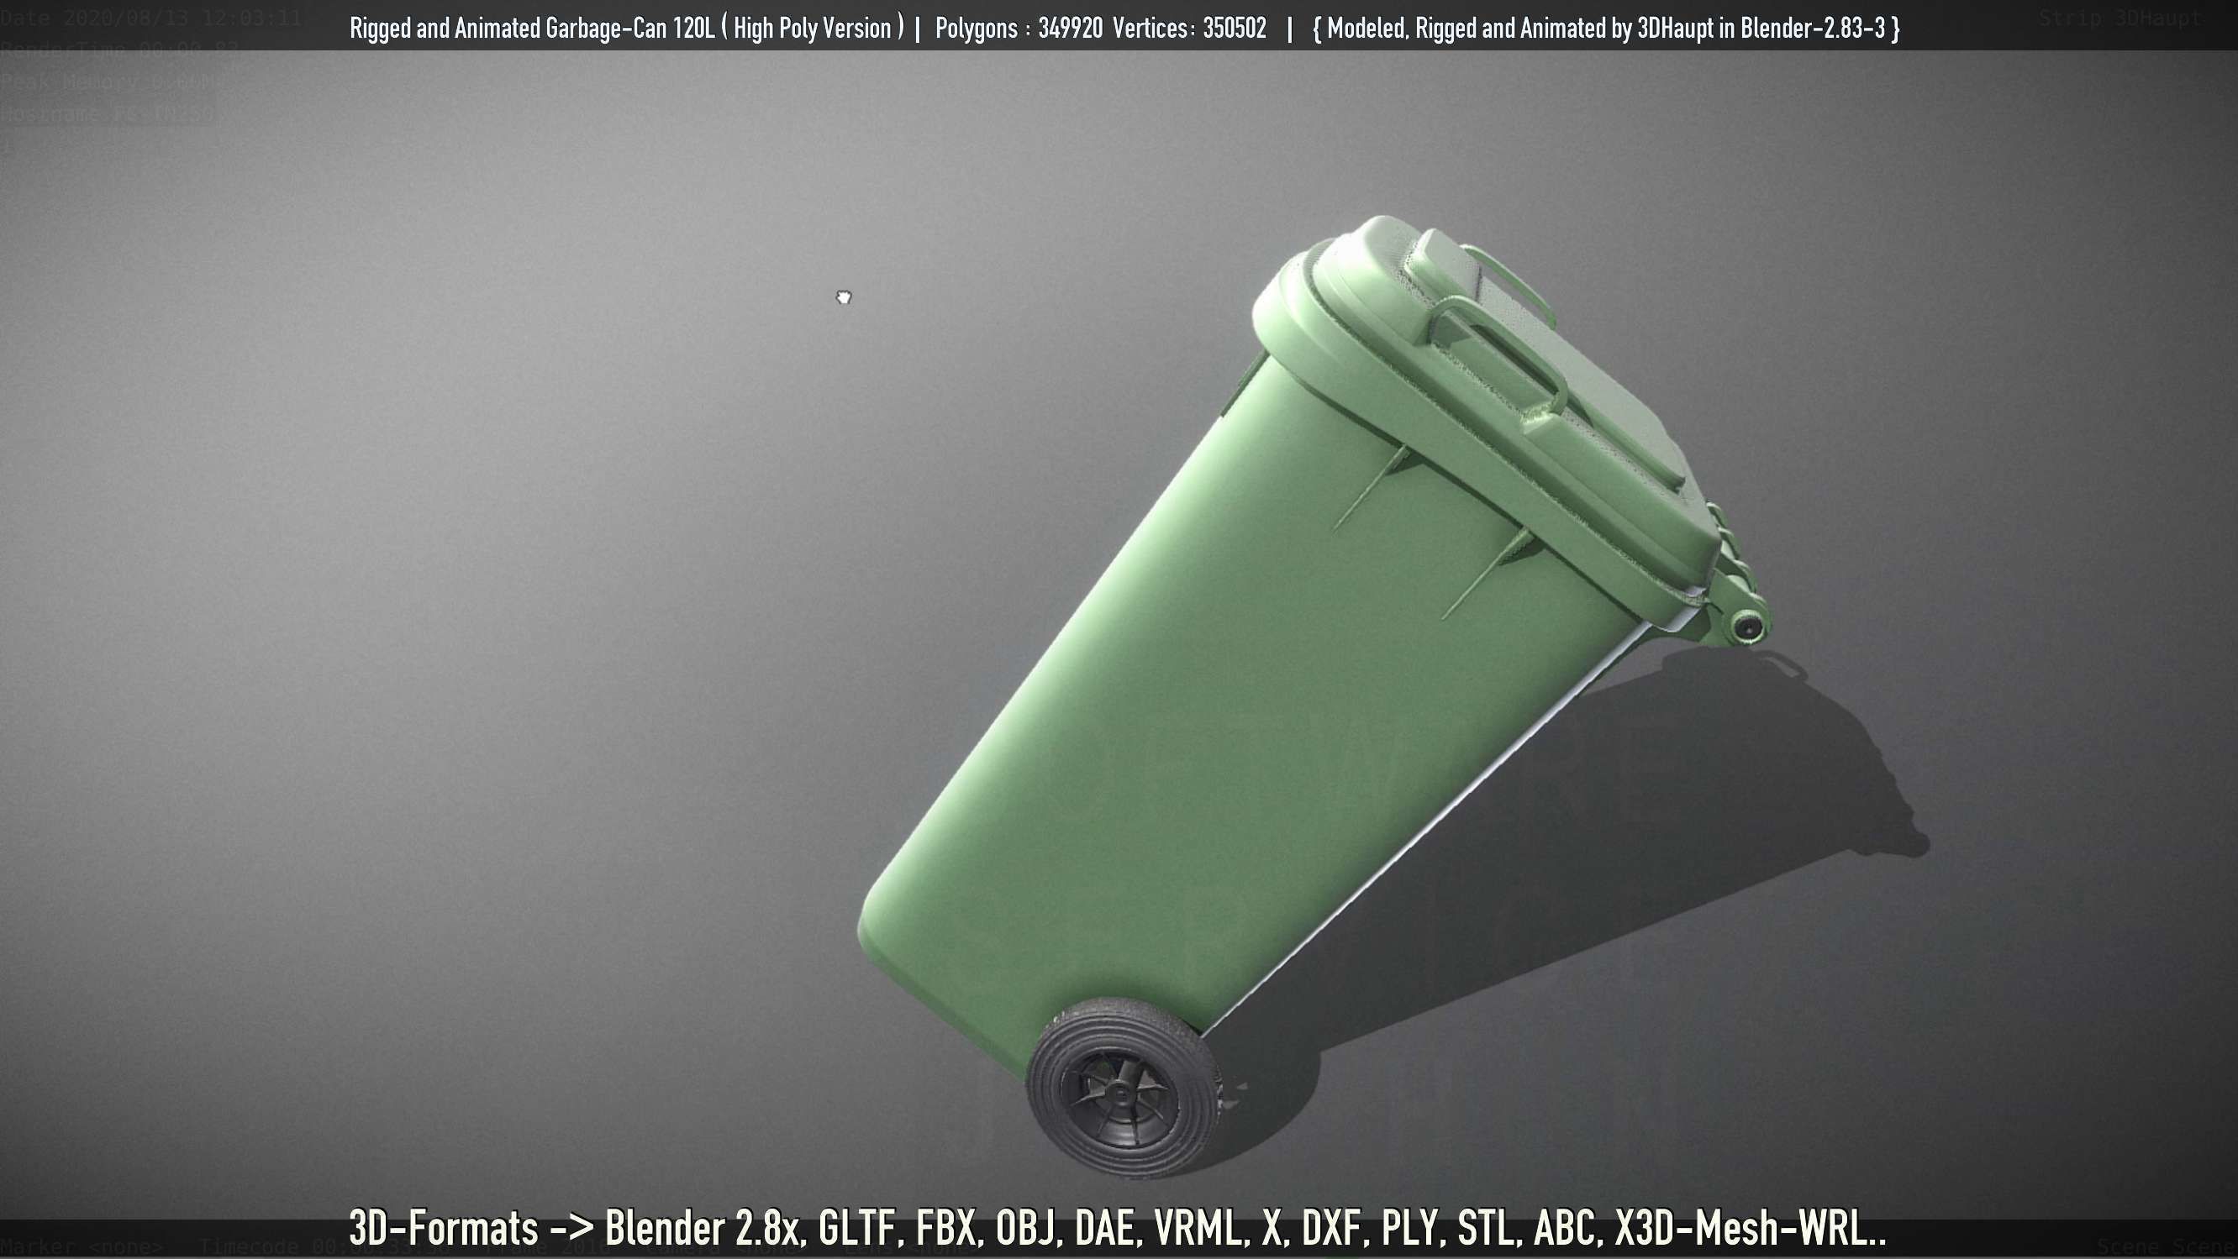The width and height of the screenshot is (2238, 1259).
Task: Click the small hand cursor icon
Action: 844,298
